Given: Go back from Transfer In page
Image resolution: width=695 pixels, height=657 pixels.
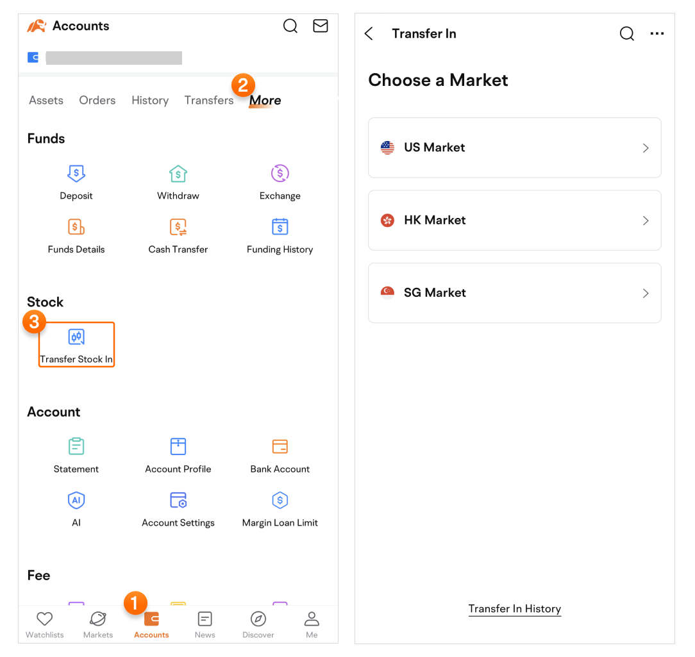Looking at the screenshot, I should [369, 34].
